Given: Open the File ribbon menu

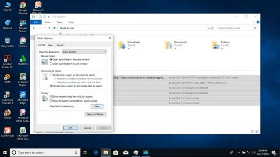Looking at the screenshot, I should click(36, 22).
